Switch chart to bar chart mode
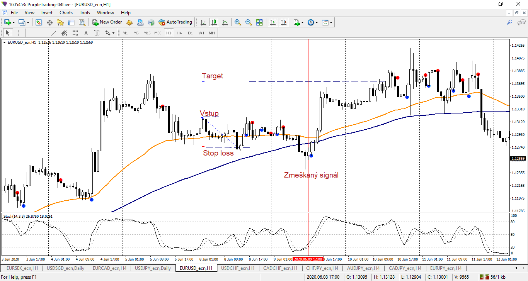 point(203,22)
